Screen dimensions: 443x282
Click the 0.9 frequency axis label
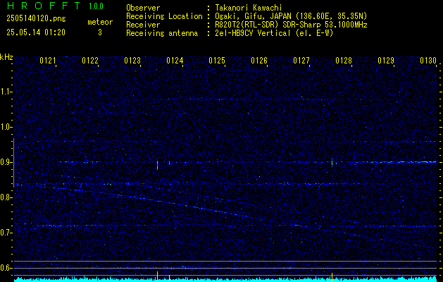6,162
